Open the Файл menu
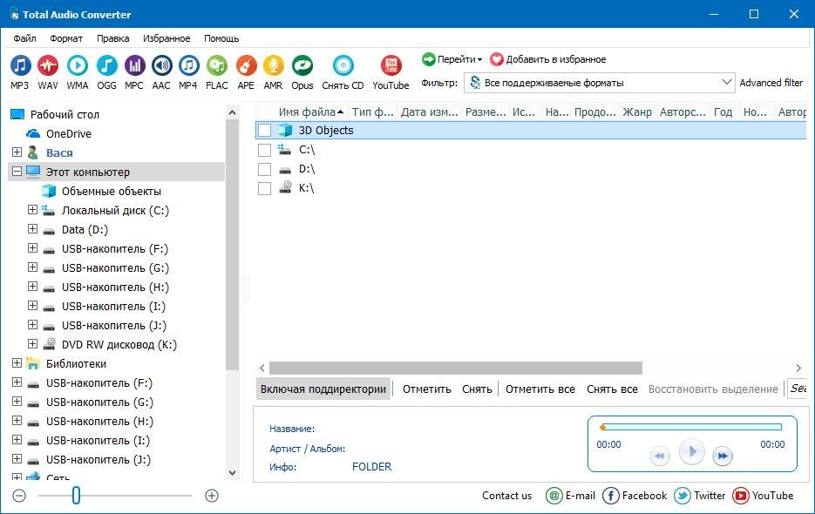Viewport: 815px width, 514px height. pyautogui.click(x=24, y=38)
